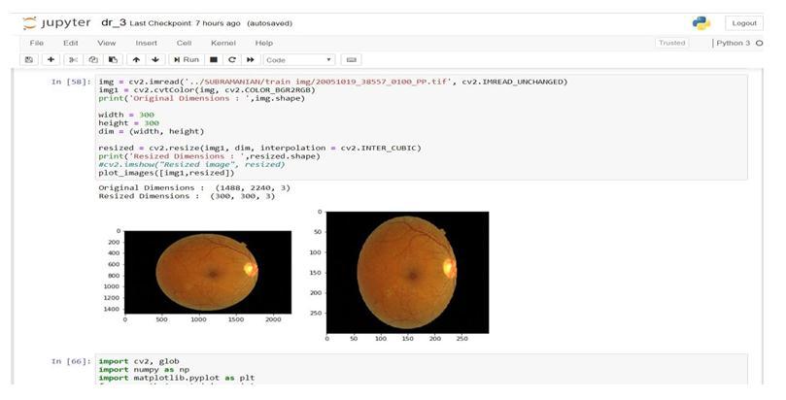The image size is (786, 400).
Task: Open the View menu
Action: [106, 43]
